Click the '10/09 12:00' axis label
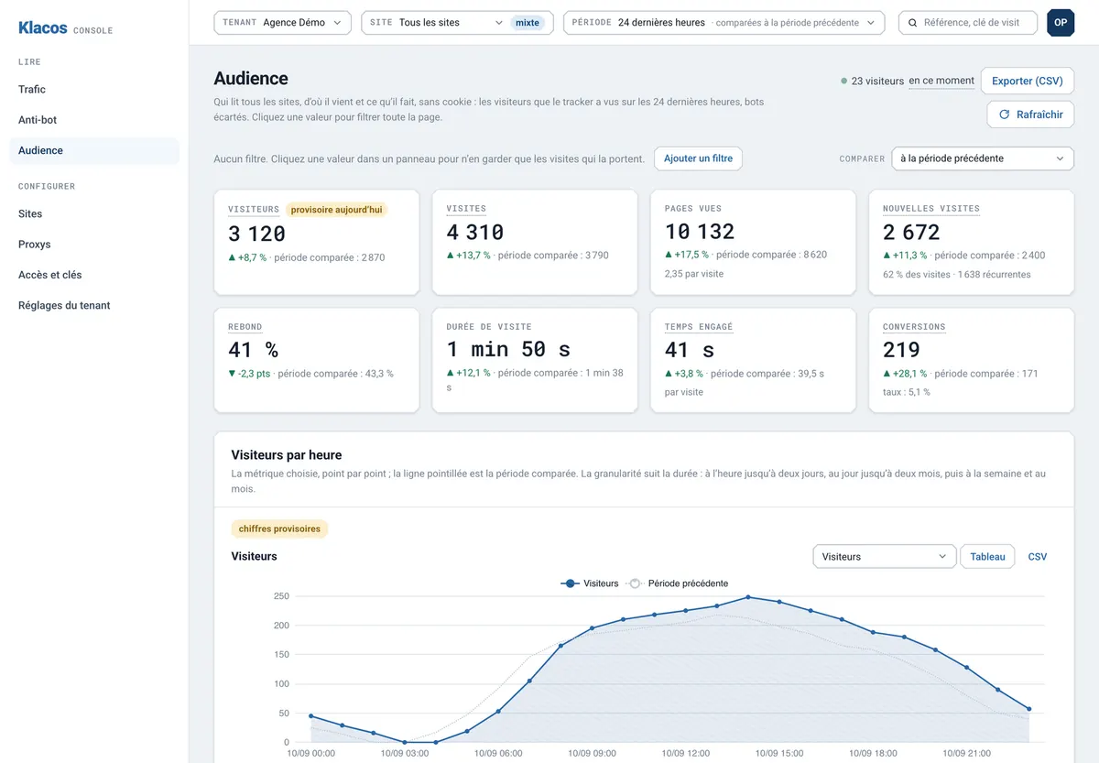The height and width of the screenshot is (763, 1099). click(x=686, y=753)
